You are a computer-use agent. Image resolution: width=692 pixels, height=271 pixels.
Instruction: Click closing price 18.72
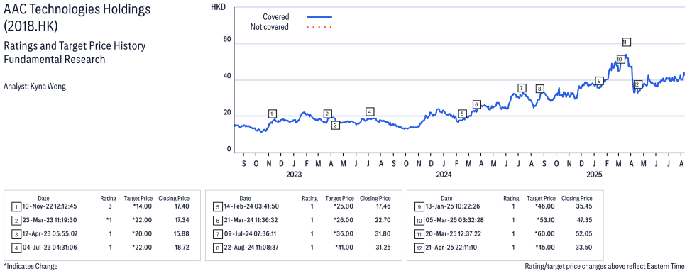[x=182, y=247]
